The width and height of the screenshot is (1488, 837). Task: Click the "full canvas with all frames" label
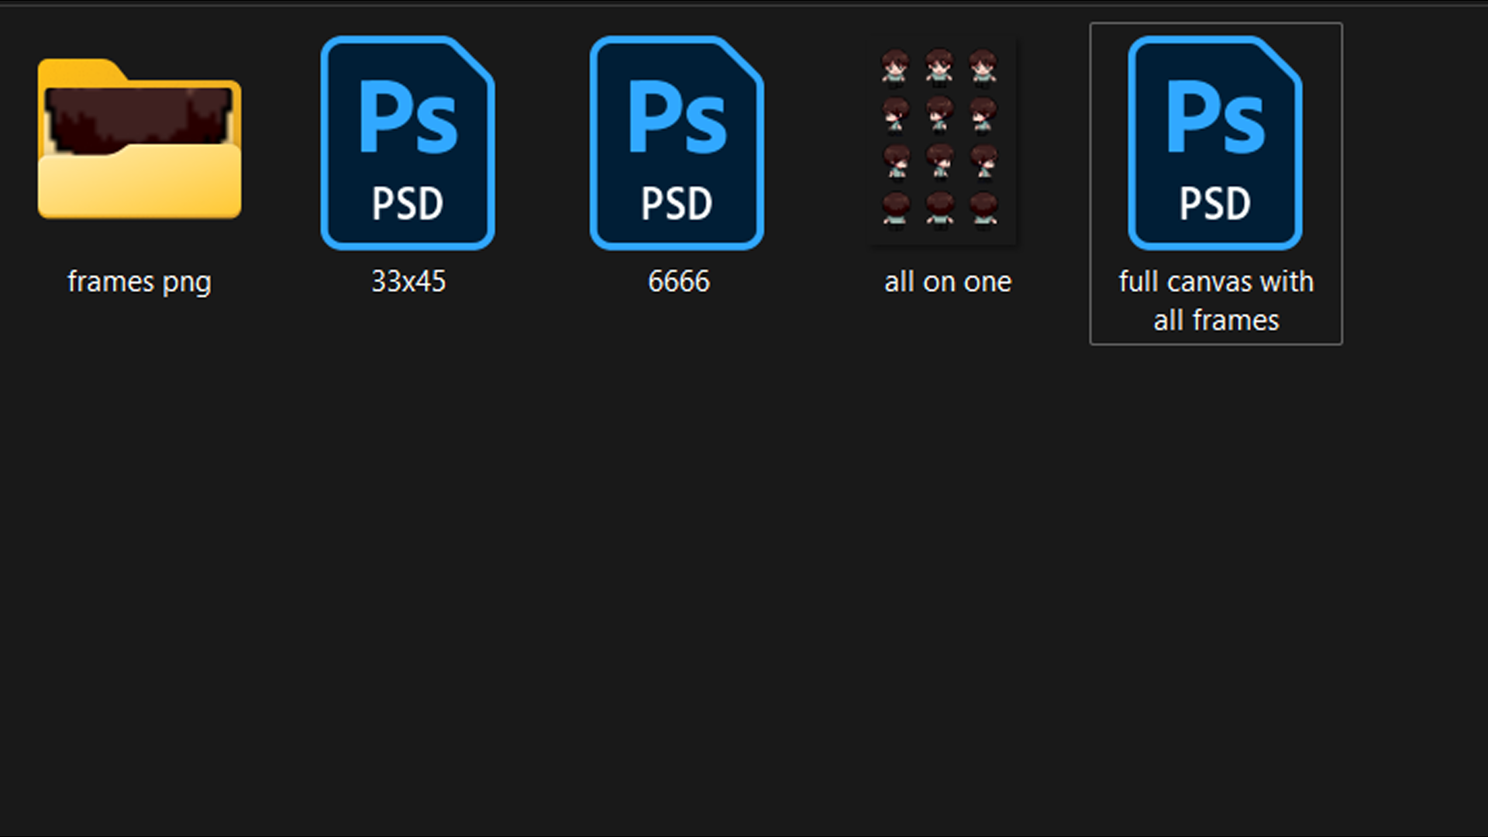(1216, 301)
